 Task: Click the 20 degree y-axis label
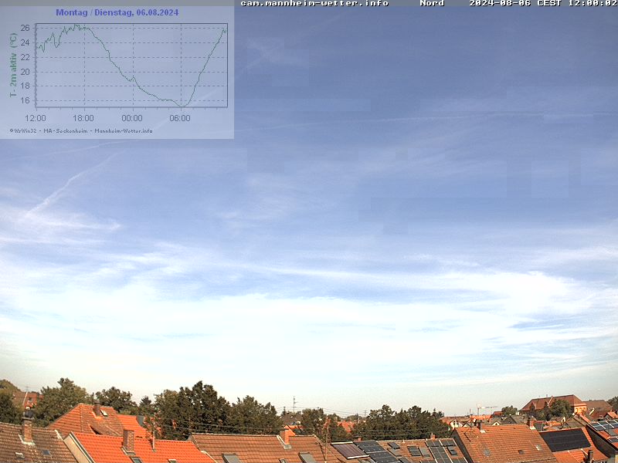point(25,72)
